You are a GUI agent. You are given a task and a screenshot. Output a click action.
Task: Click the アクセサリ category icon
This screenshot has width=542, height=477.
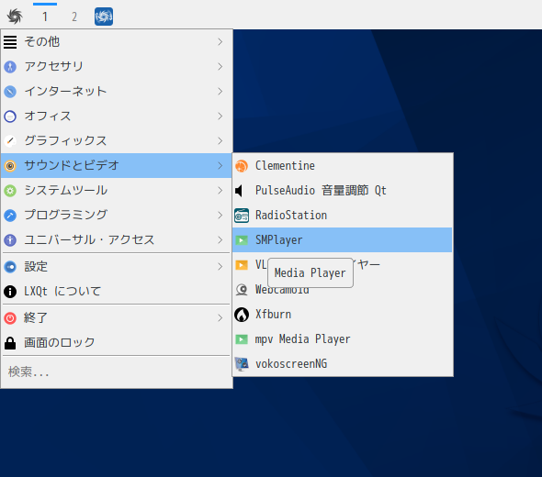tap(10, 67)
